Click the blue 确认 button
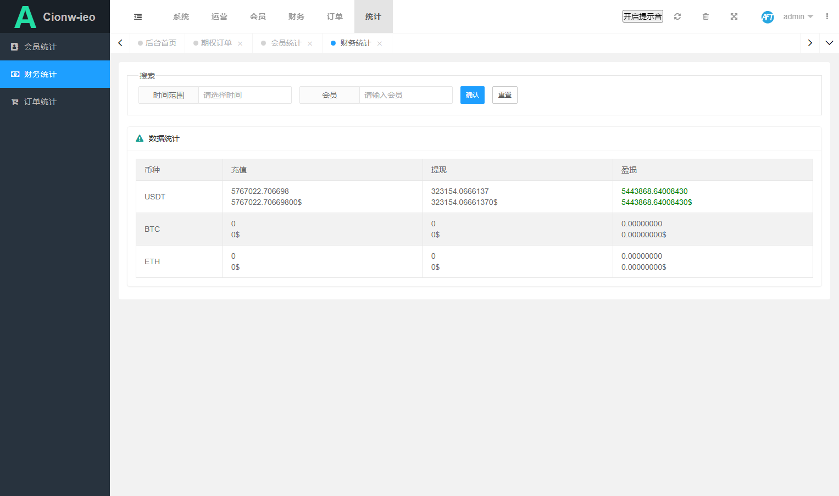This screenshot has height=496, width=839. (x=473, y=95)
